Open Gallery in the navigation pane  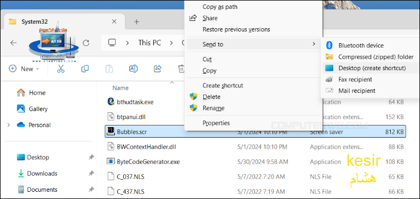coord(38,109)
